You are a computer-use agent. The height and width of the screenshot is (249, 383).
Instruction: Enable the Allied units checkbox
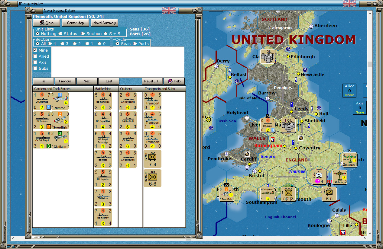[35, 56]
